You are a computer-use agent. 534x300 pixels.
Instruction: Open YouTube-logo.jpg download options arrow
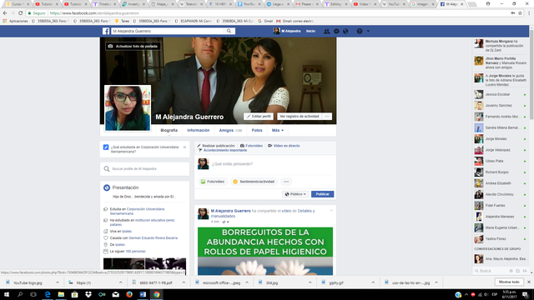point(58,282)
